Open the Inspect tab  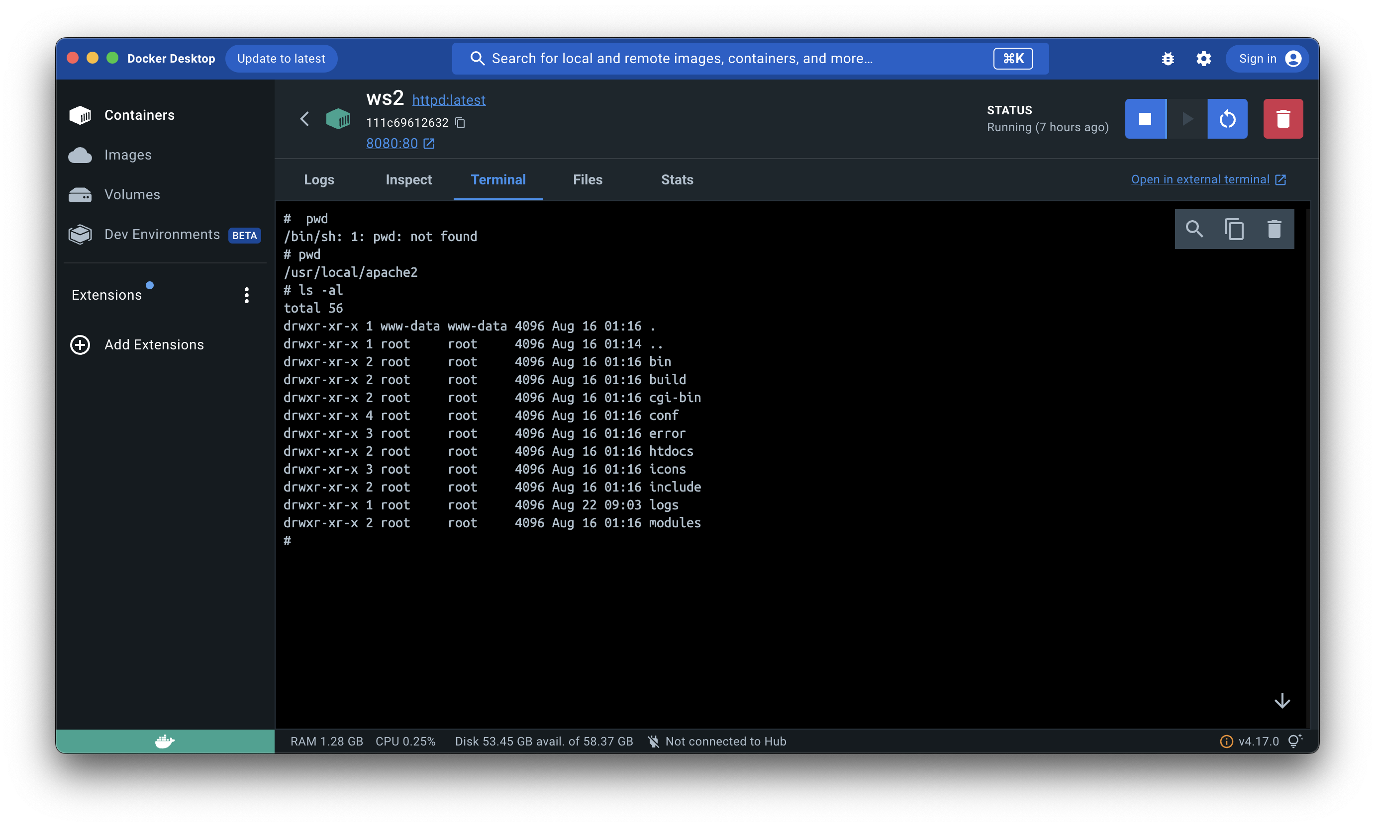point(408,179)
